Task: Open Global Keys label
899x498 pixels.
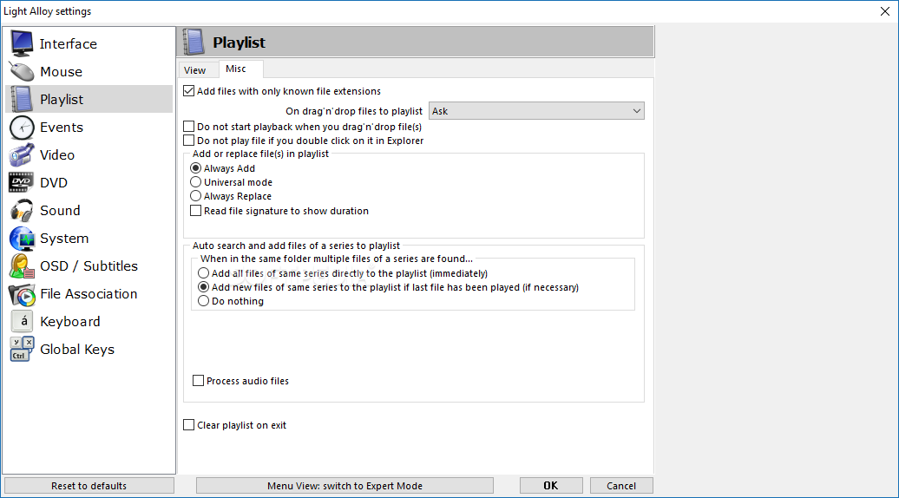Action: pyautogui.click(x=77, y=349)
